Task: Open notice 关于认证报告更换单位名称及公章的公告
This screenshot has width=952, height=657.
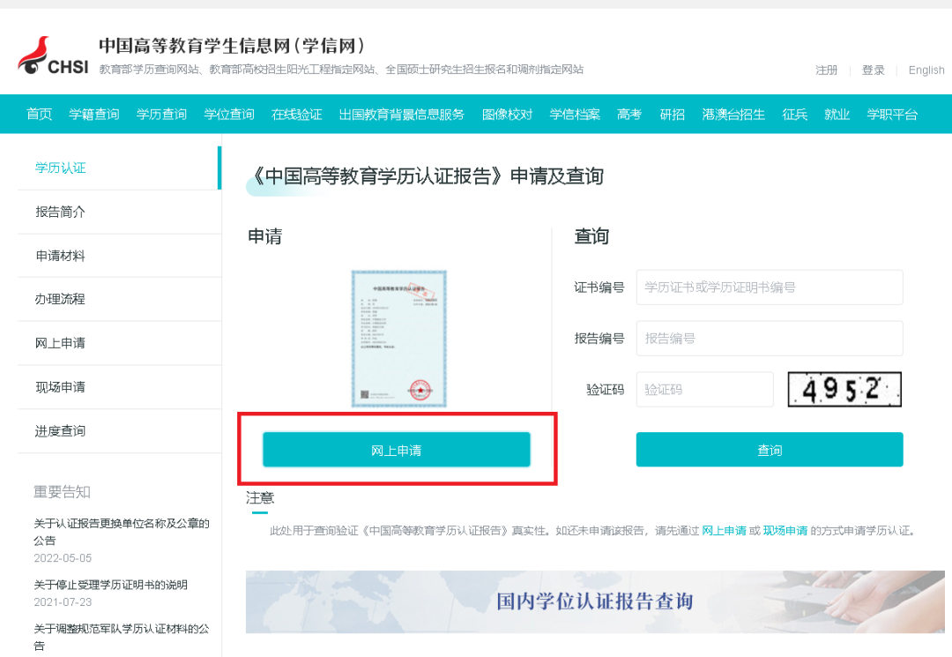Action: [122, 532]
